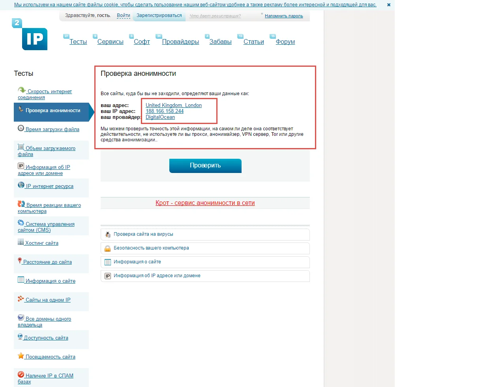The width and height of the screenshot is (478, 387).
Task: Click the clock icon for Время загрузки файла
Action: pos(21,128)
